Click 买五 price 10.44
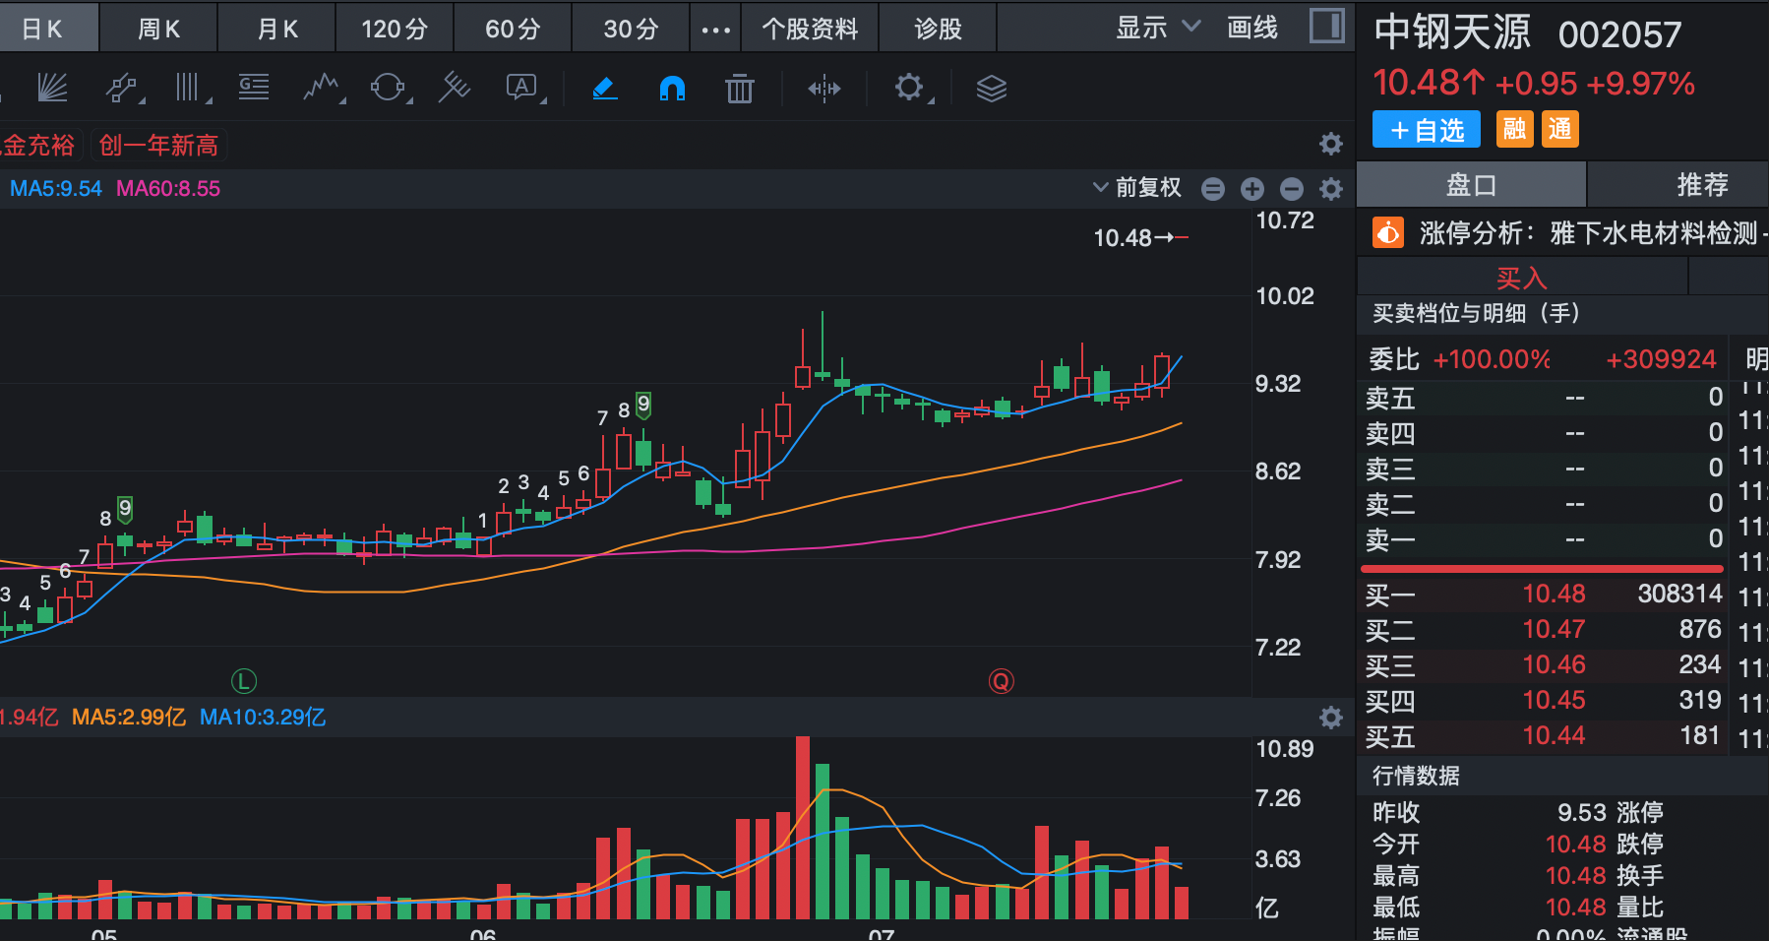 [1554, 735]
